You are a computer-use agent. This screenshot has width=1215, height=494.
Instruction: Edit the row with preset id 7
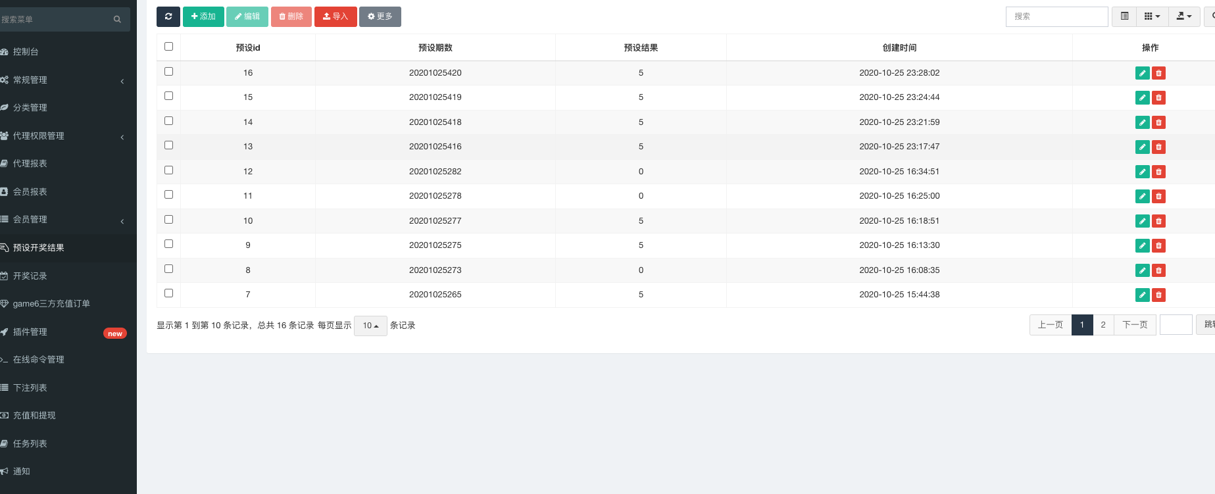pyautogui.click(x=1143, y=295)
